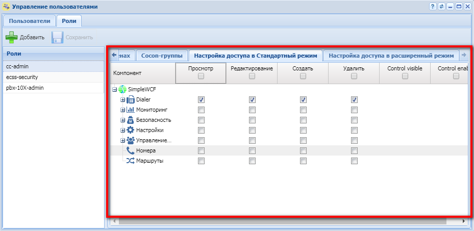Enable Создать for Управление... row
Image resolution: width=474 pixels, height=231 pixels.
click(x=303, y=140)
